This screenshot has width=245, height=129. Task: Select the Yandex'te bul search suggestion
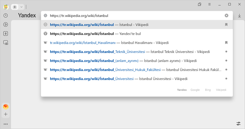[137, 34]
